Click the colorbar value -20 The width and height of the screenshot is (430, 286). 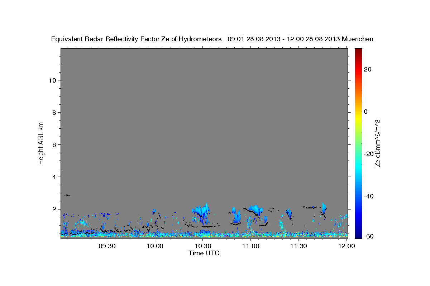tap(368, 154)
